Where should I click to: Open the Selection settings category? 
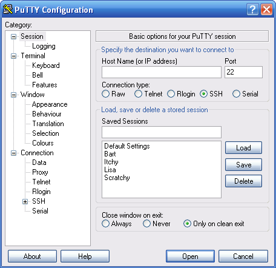pos(45,133)
